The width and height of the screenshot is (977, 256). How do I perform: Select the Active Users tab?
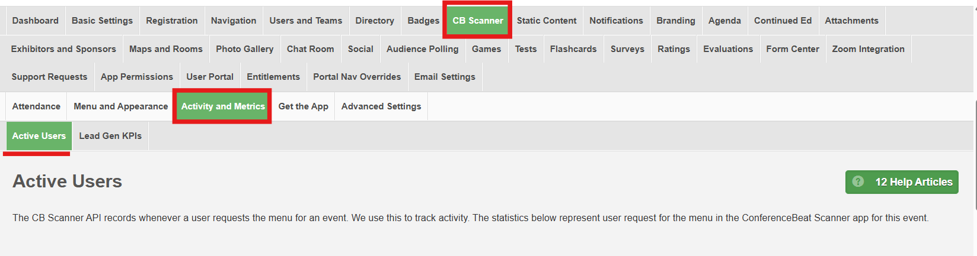coord(39,136)
